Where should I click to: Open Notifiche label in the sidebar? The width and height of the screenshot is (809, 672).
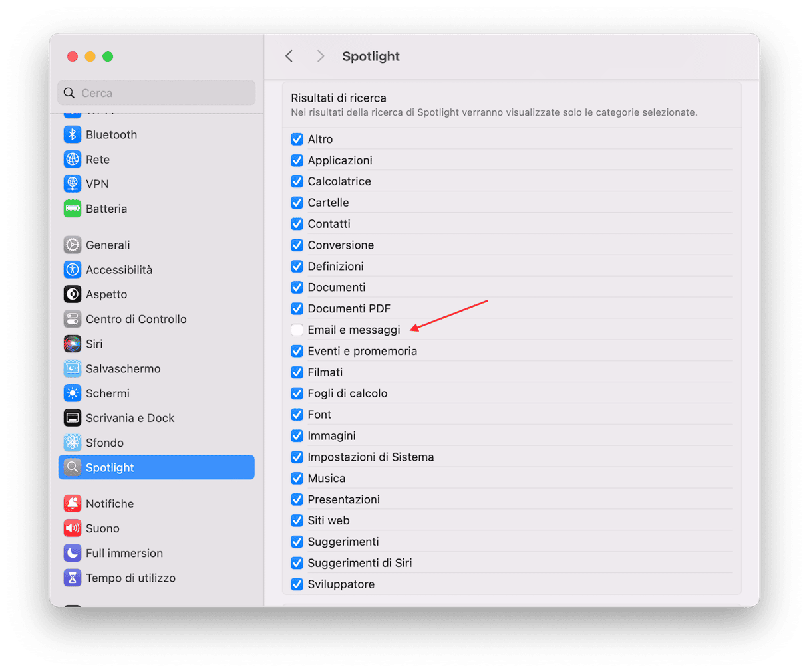tap(110, 503)
